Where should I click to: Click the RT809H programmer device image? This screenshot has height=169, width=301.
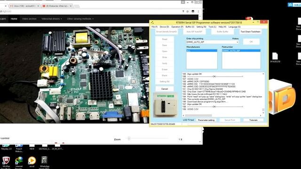pyautogui.click(x=165, y=105)
